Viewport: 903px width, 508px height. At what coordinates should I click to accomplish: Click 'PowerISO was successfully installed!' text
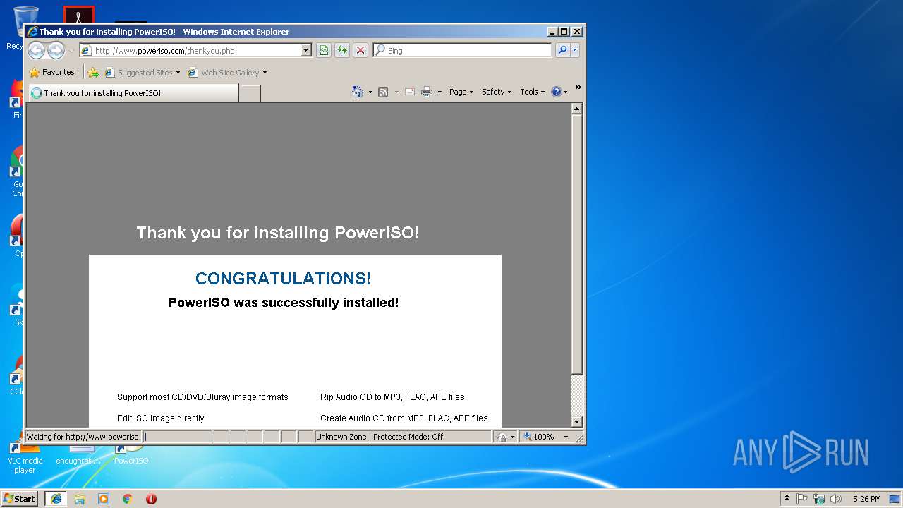(x=284, y=303)
